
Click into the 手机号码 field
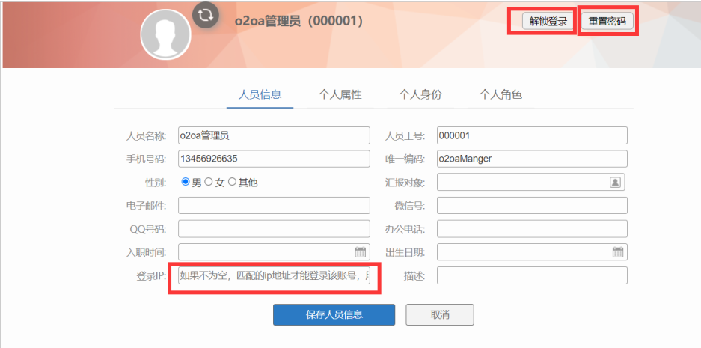(274, 159)
